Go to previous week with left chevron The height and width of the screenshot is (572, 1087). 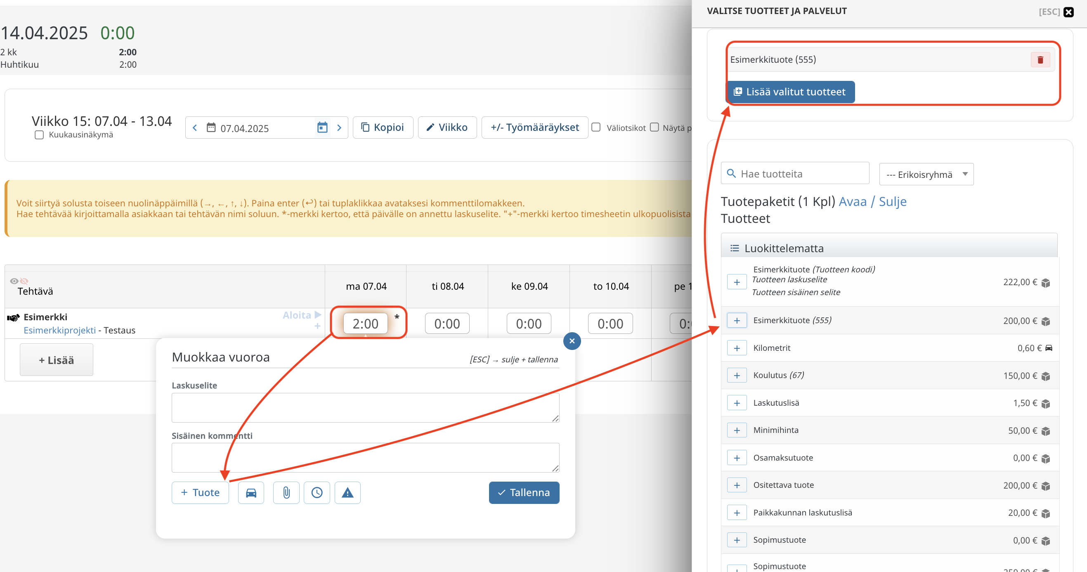tap(194, 128)
